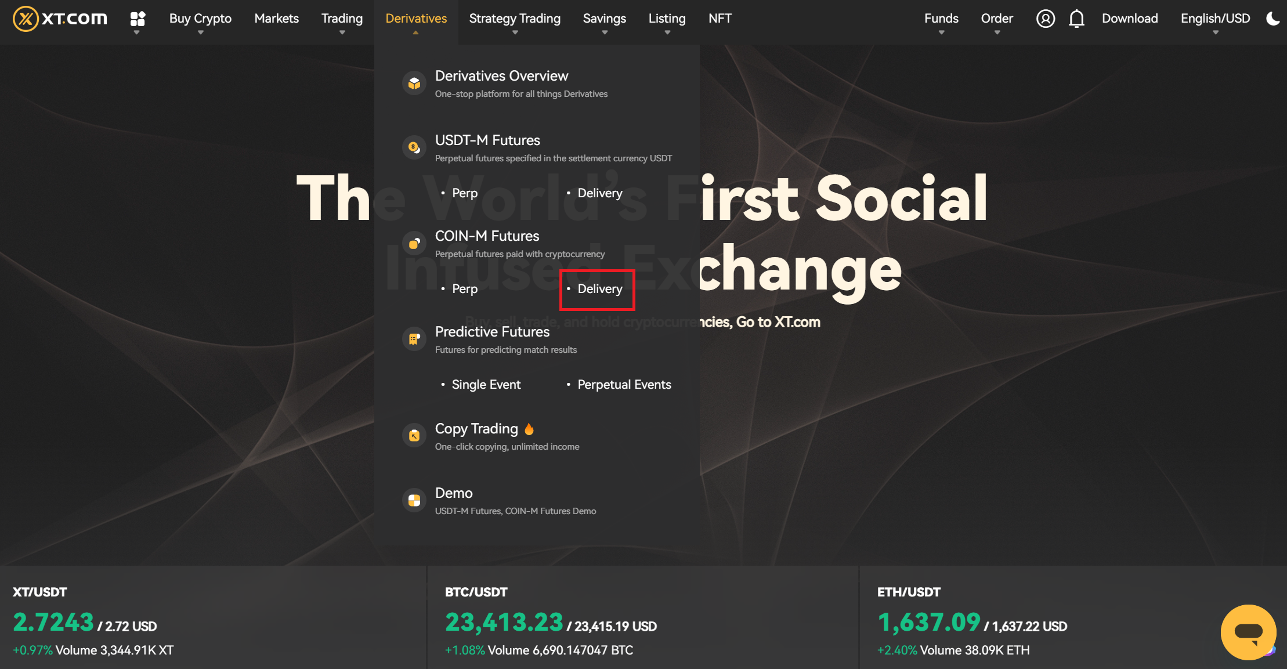Open the Markets menu item
The height and width of the screenshot is (669, 1287).
[276, 19]
